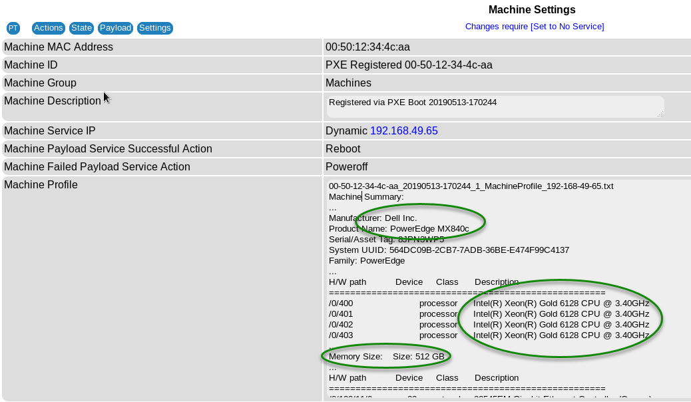Open the 192.168.49.65 service IP link
Viewport: 691px width, 402px height.
(x=403, y=131)
